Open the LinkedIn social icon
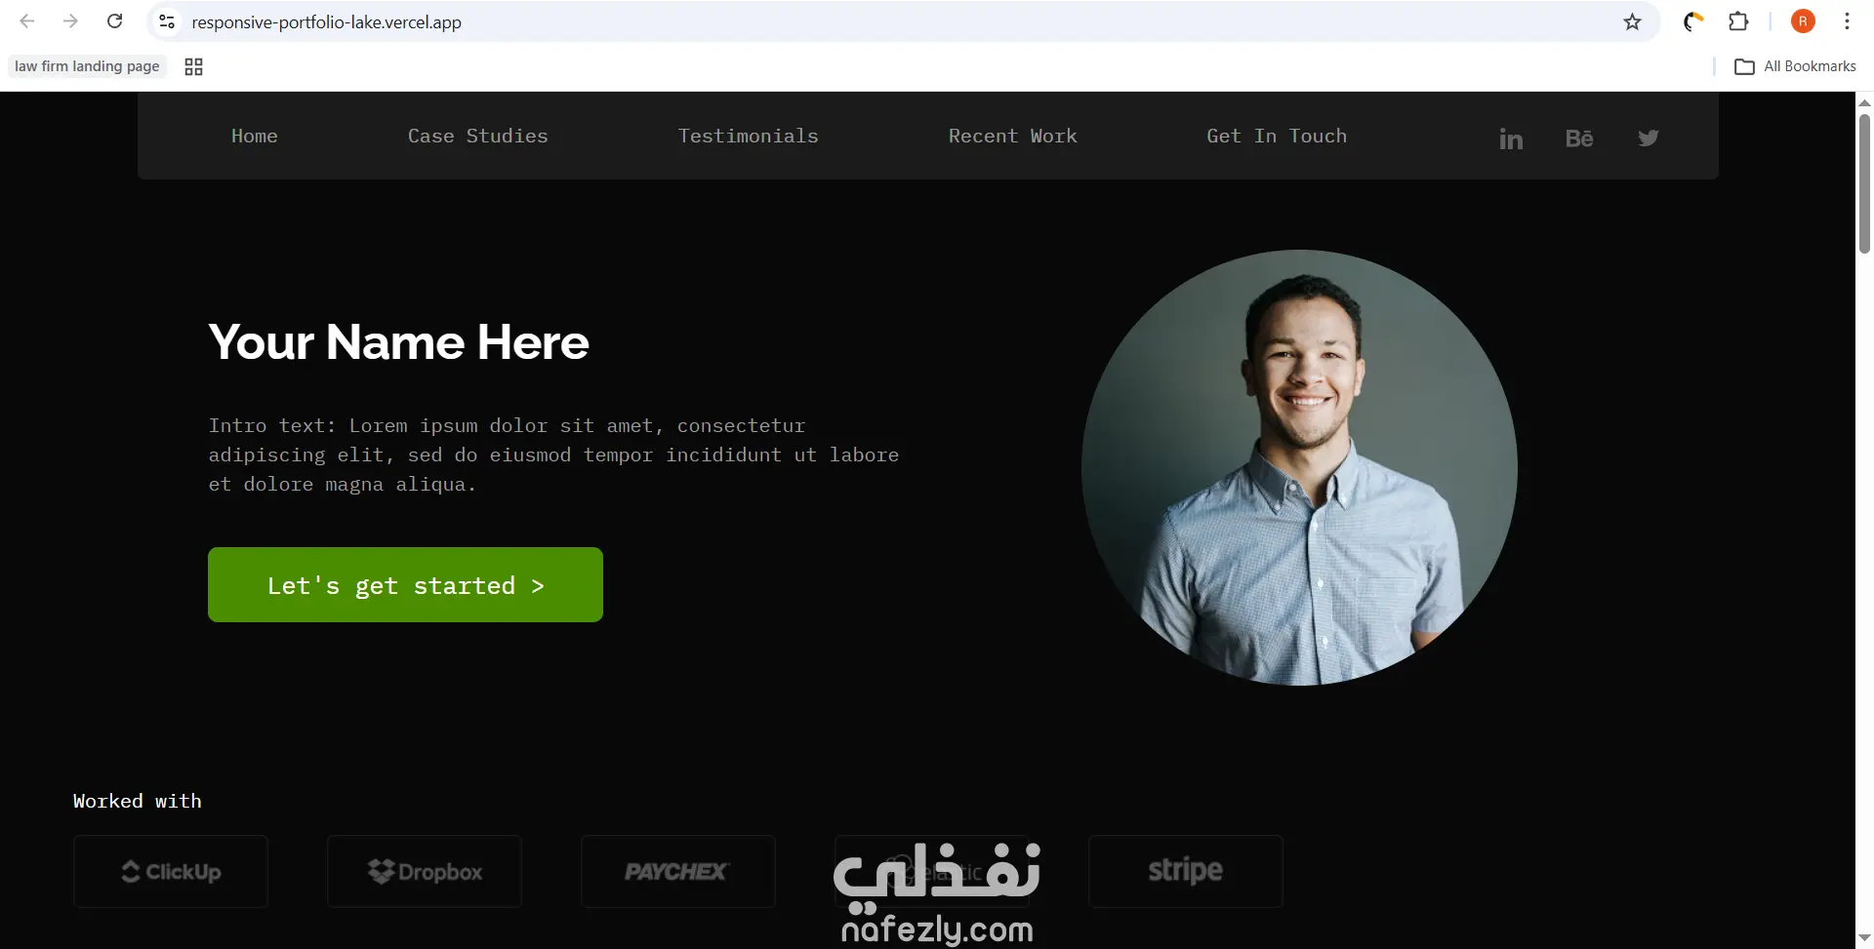The height and width of the screenshot is (949, 1874). pos(1511,139)
